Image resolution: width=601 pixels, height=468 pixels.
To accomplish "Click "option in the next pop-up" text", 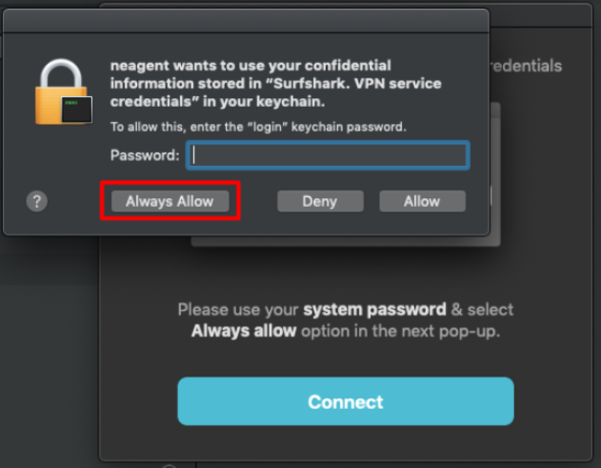I will (401, 331).
